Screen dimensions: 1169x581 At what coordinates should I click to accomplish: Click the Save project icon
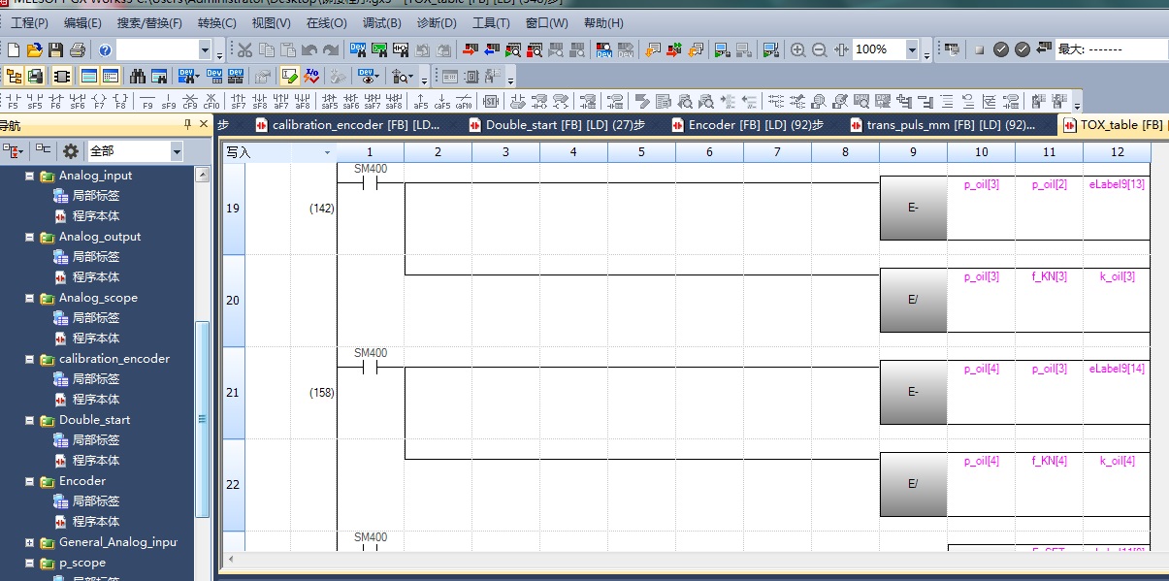55,49
